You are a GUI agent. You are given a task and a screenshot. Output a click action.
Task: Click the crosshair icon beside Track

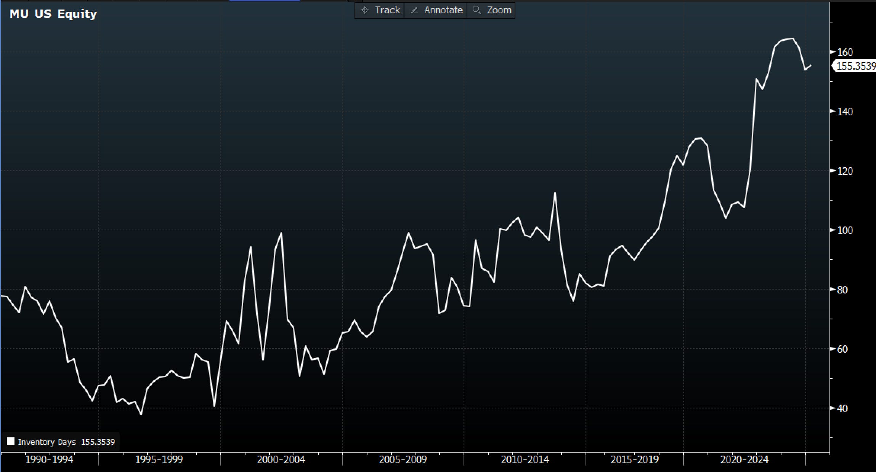(365, 10)
